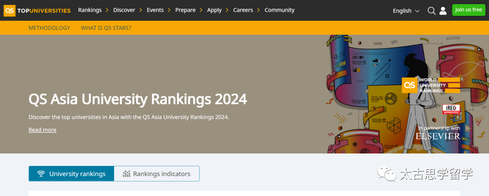
Task: Open the Community menu
Action: coord(279,10)
